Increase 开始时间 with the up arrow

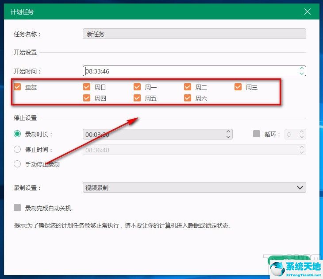pyautogui.click(x=302, y=68)
